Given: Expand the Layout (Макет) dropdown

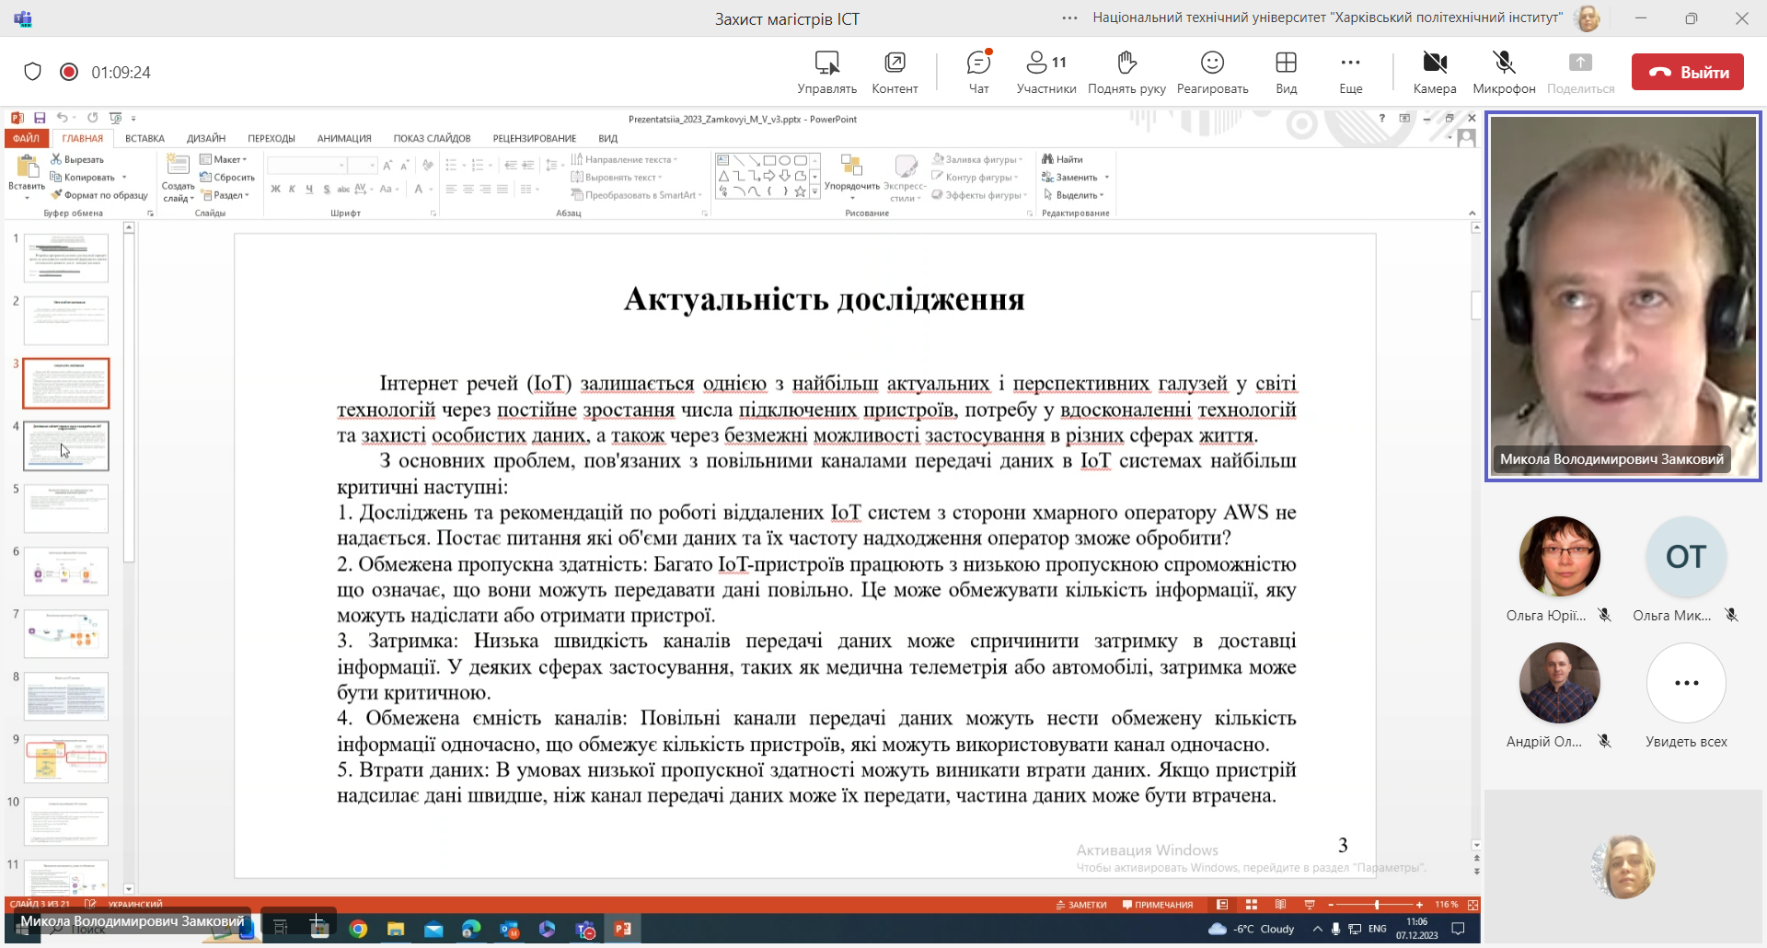Looking at the screenshot, I should 225,159.
